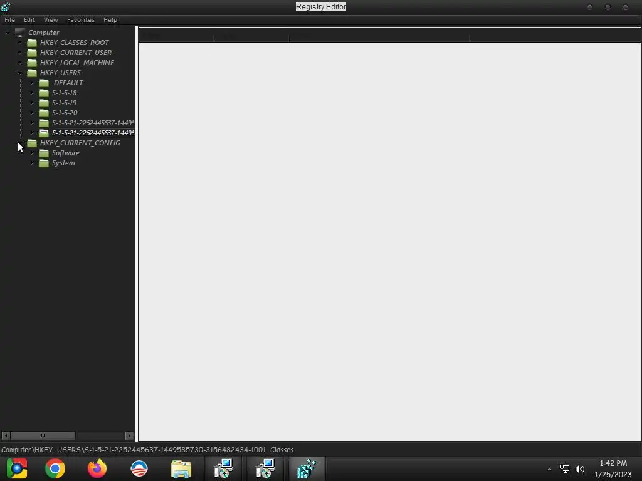Click the Computer monitor icon
The height and width of the screenshot is (481, 642).
20,33
